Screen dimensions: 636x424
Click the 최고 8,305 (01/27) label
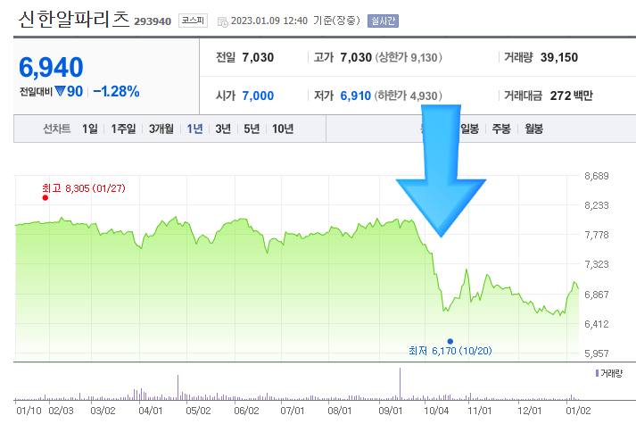point(84,188)
